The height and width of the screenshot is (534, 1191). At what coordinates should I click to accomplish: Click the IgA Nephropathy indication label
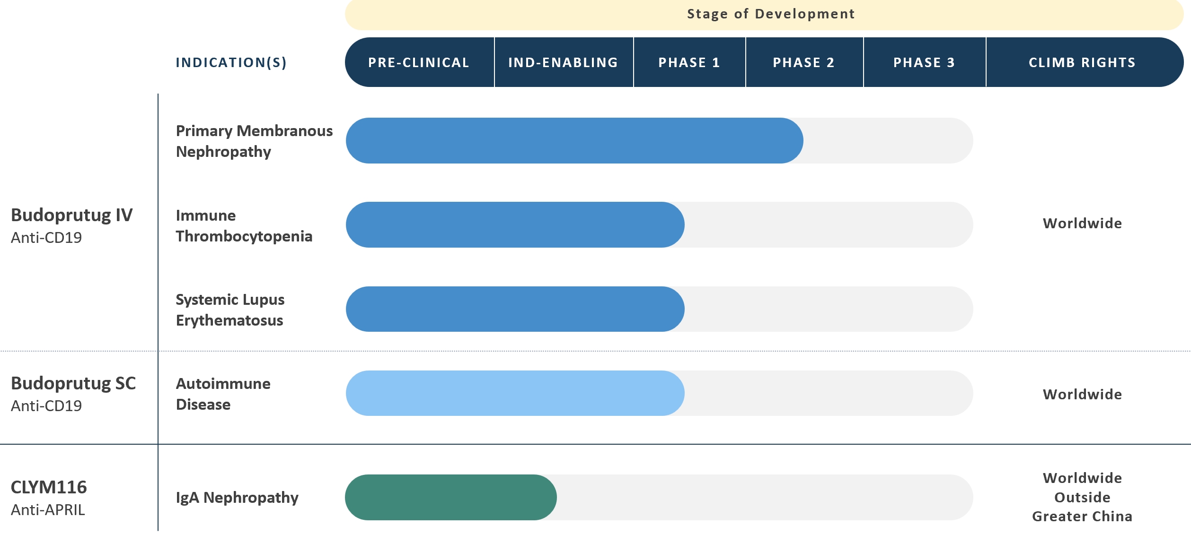pos(237,497)
